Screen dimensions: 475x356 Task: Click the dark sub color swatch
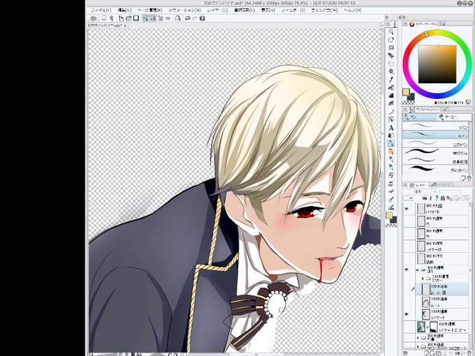[411, 97]
